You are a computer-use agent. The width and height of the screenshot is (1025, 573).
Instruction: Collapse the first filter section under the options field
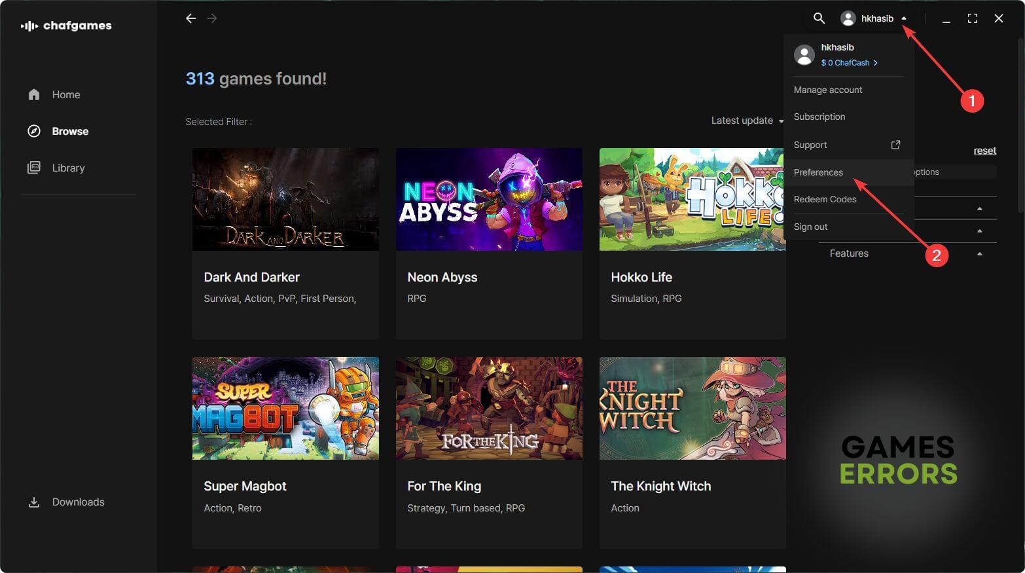(x=980, y=209)
